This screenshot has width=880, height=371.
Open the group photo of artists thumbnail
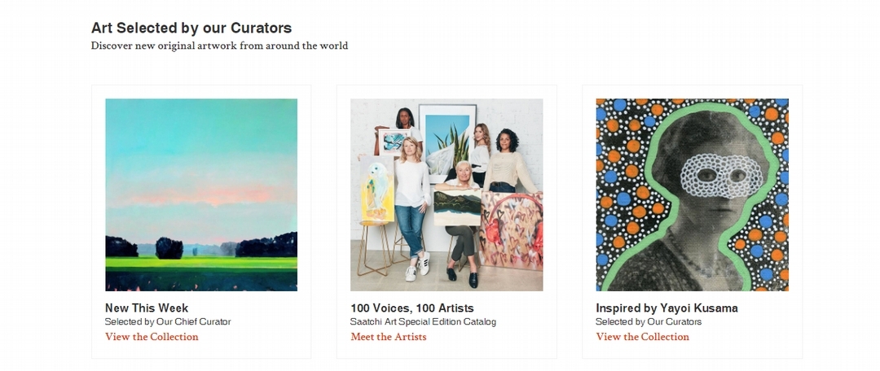(x=447, y=195)
